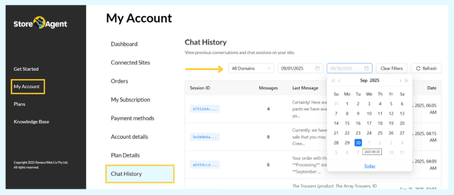This screenshot has height=195, width=454.
Task: Select September 15 in the calendar
Action: [347, 123]
